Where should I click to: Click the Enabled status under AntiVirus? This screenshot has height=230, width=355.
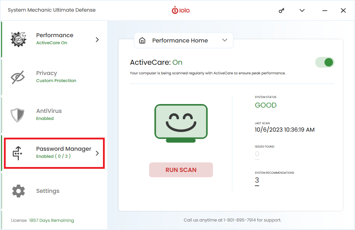tap(45, 119)
